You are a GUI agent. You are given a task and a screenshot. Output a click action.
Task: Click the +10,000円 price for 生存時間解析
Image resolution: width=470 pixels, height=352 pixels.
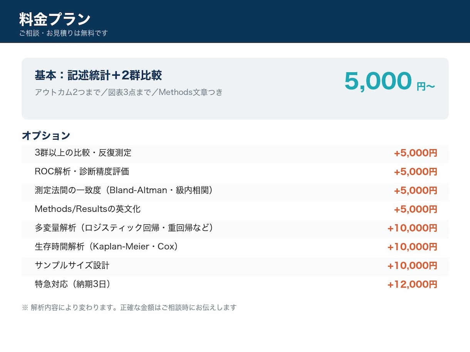tap(412, 247)
